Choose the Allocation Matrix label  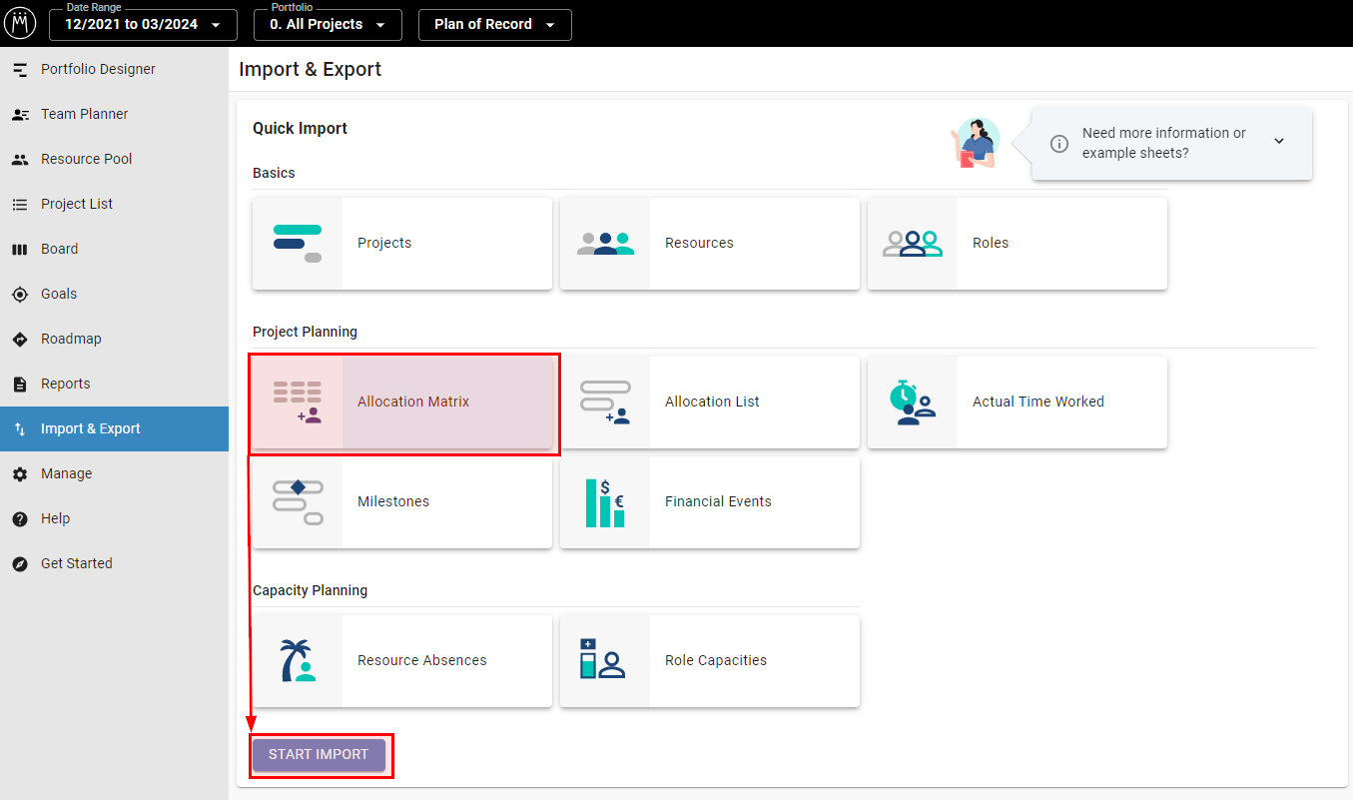(x=413, y=402)
